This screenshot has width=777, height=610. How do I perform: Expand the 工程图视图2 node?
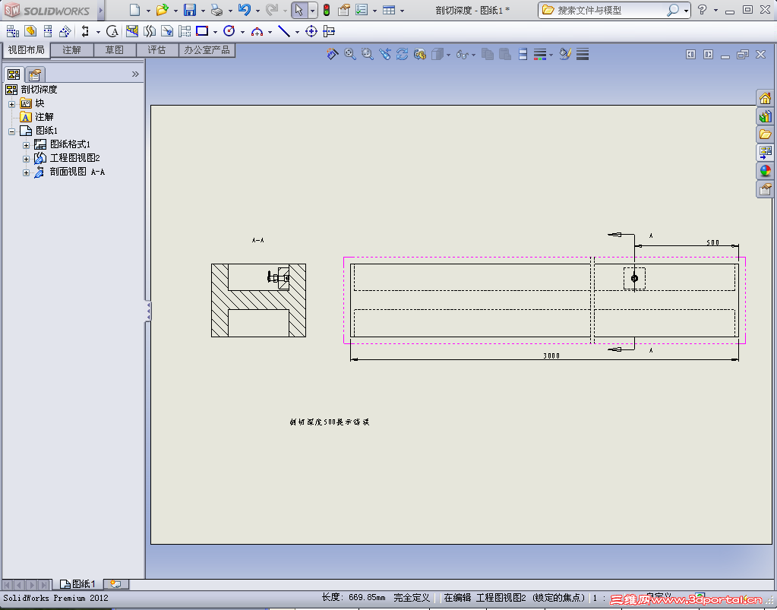(x=27, y=159)
